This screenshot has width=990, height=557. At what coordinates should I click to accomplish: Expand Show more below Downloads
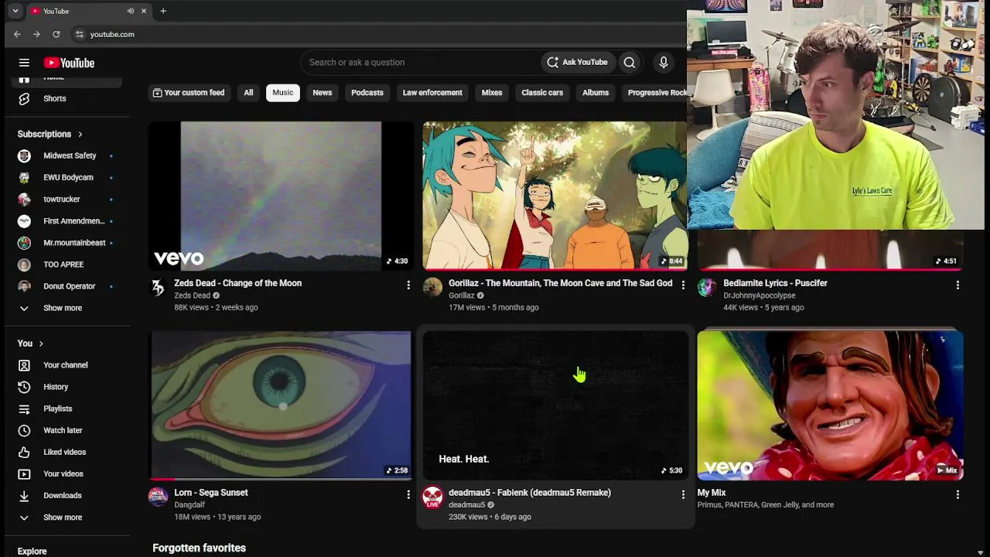pyautogui.click(x=63, y=518)
